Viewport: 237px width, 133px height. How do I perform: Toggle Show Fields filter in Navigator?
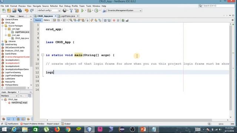point(9,119)
